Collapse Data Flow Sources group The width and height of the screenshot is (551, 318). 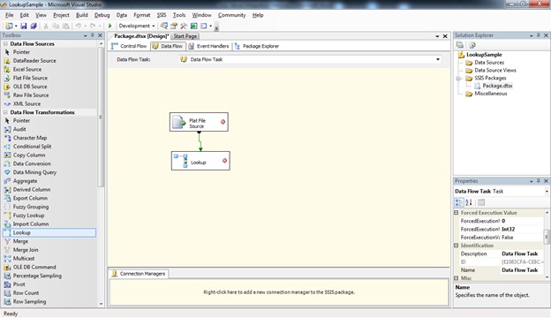(x=5, y=44)
